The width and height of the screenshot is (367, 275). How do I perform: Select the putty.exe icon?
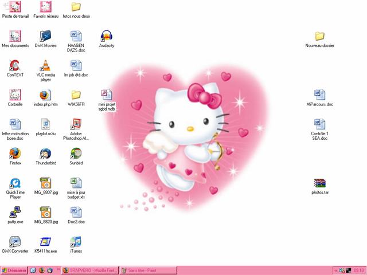click(x=15, y=213)
